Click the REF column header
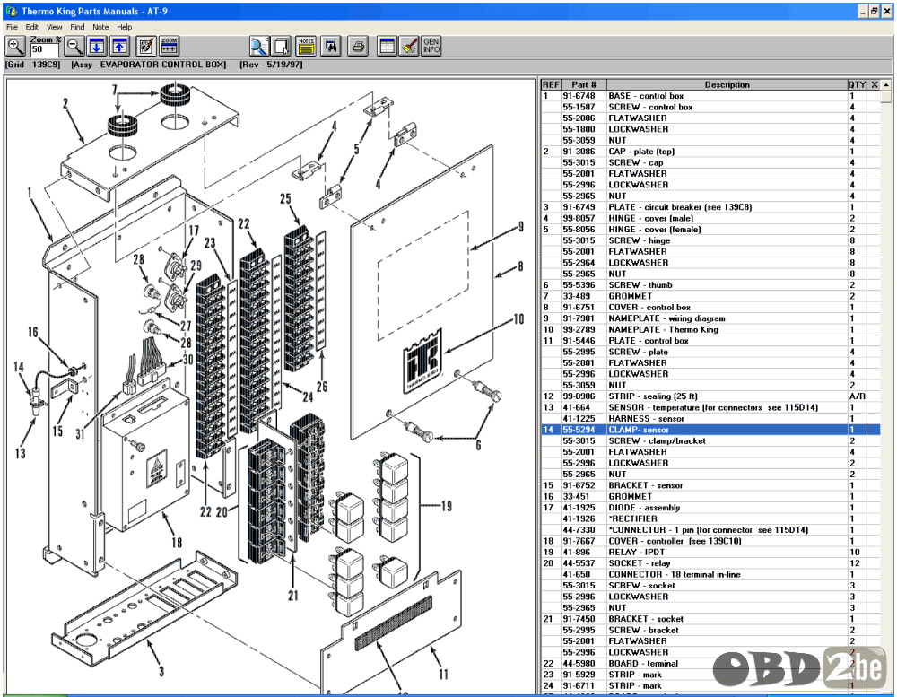 tap(551, 84)
